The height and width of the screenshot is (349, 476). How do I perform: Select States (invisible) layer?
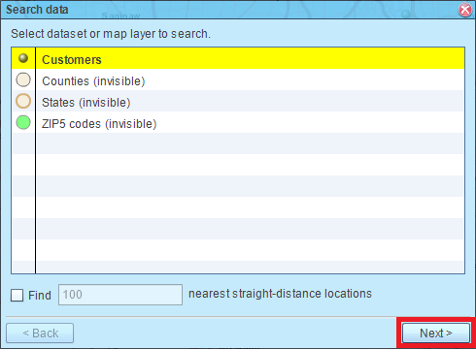238,101
